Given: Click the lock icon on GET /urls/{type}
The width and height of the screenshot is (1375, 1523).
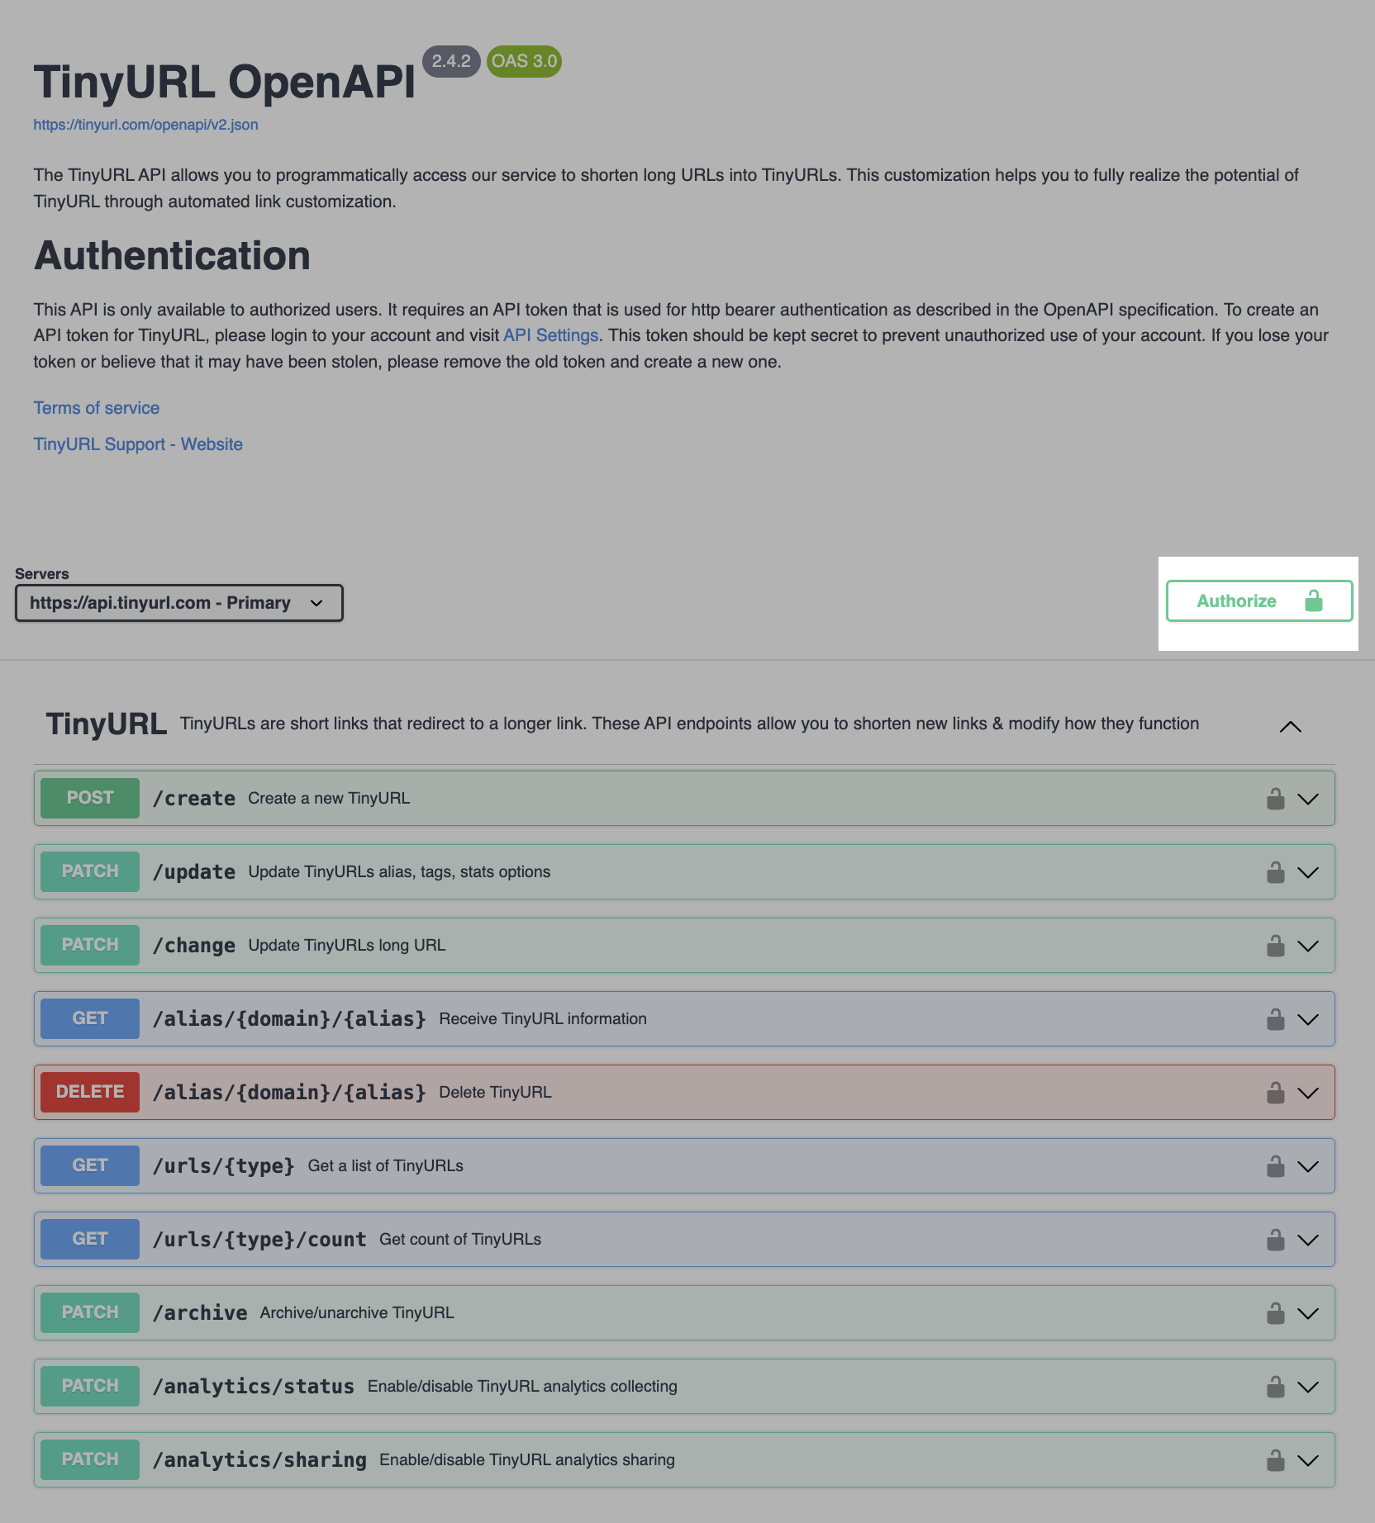Looking at the screenshot, I should pyautogui.click(x=1275, y=1166).
